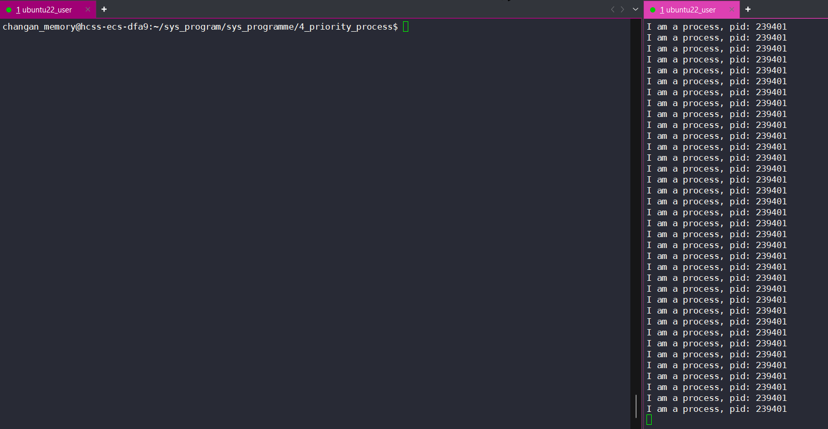
Task: Select the left pane's ubuntu22_user tab
Action: pyautogui.click(x=48, y=9)
